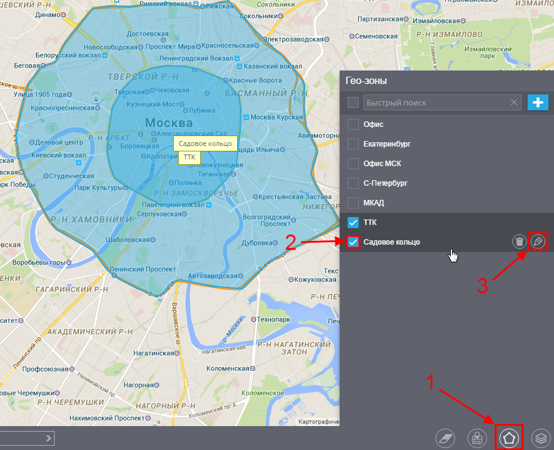Select the Екатеринбург geo-zone entry
Screen dimensions: 554x450
(447, 144)
